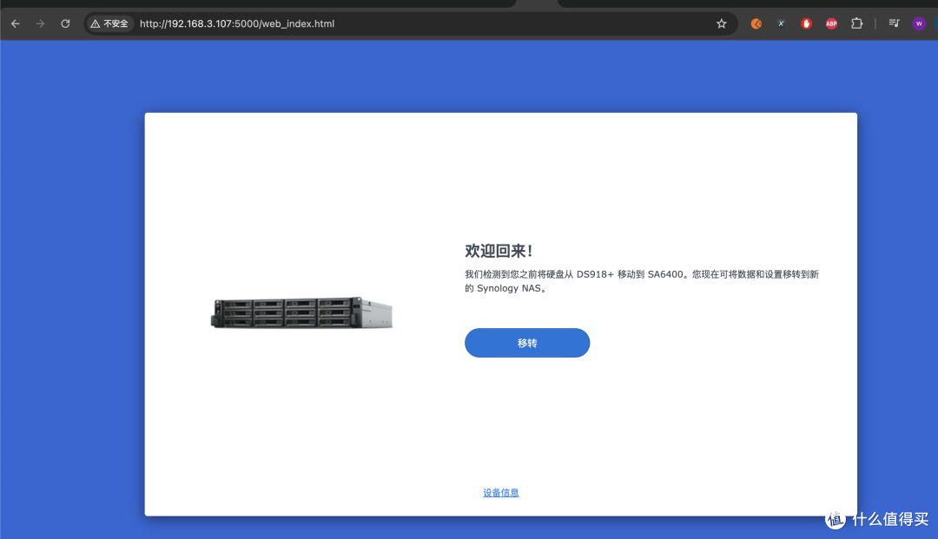Click the 移转 migrate button
This screenshot has height=539, width=938.
[527, 343]
